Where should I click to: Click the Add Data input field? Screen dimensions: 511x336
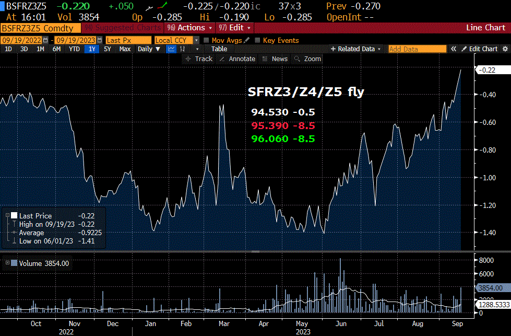point(417,49)
